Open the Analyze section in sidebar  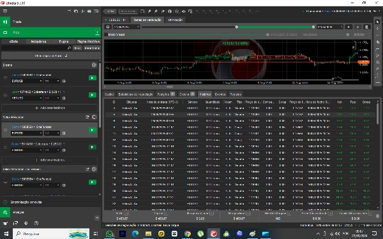[50, 212]
